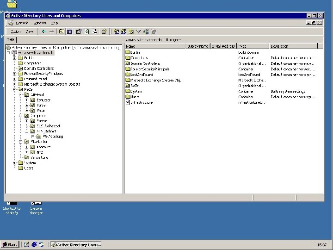The height and width of the screenshot is (250, 333).
Task: Open the Properties toolbar icon
Action: (79, 31)
